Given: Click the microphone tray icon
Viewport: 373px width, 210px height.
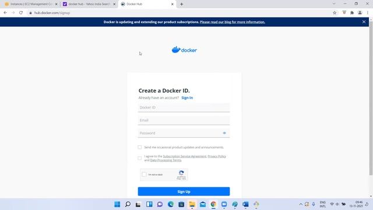Looking at the screenshot, I should tap(314, 204).
